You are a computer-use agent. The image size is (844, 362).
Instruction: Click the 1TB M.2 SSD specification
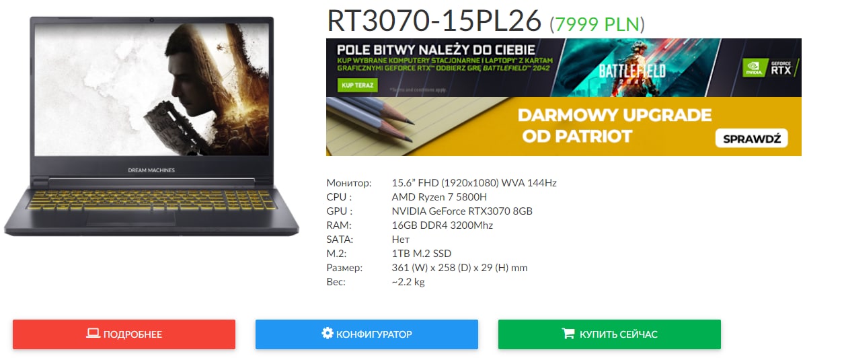[422, 254]
